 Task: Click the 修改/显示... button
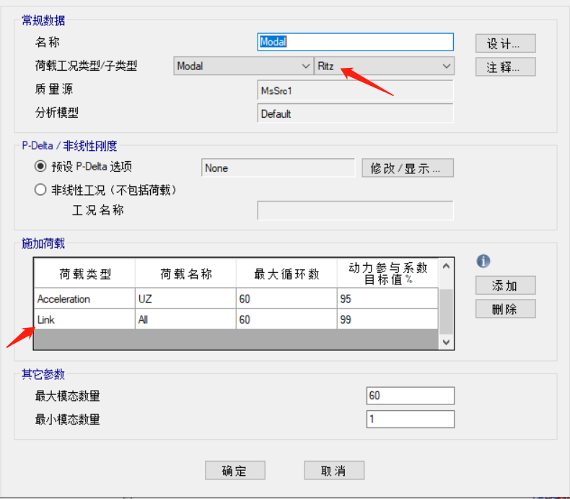pos(408,168)
